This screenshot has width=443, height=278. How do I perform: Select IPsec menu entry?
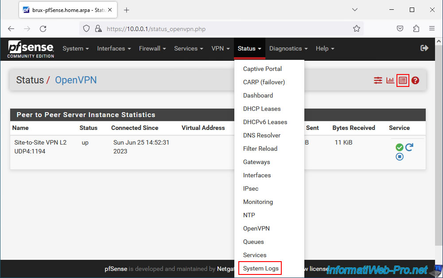tap(251, 188)
